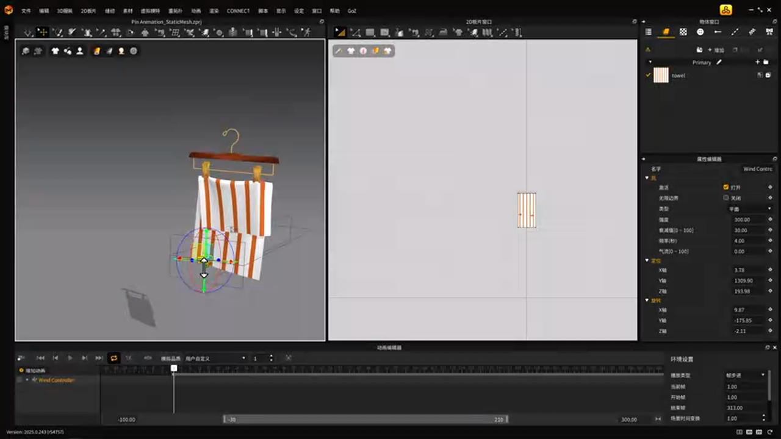Screen dimensions: 781x439
Task: Open the fabric tab in object browser
Action: click(666, 32)
